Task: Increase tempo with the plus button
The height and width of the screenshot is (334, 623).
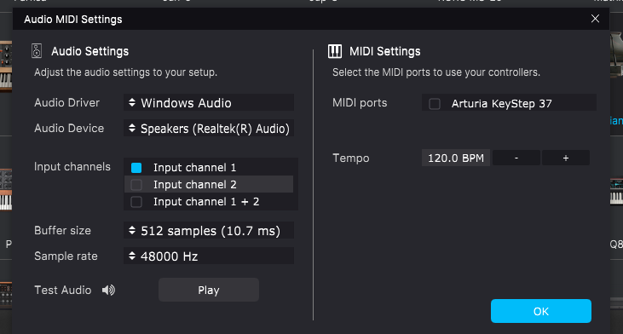Action: pos(565,158)
